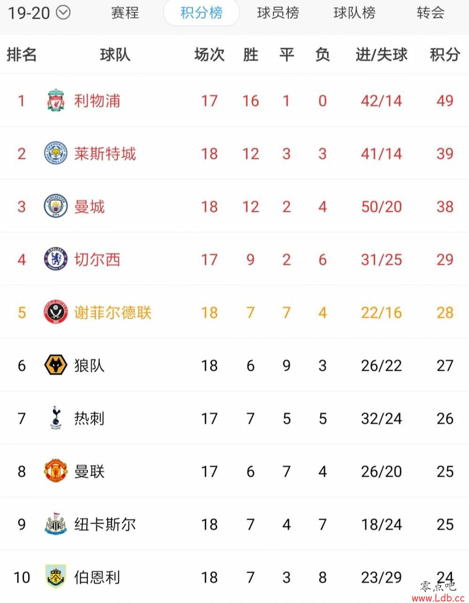
Task: Click the Manchester United crest
Action: (56, 471)
